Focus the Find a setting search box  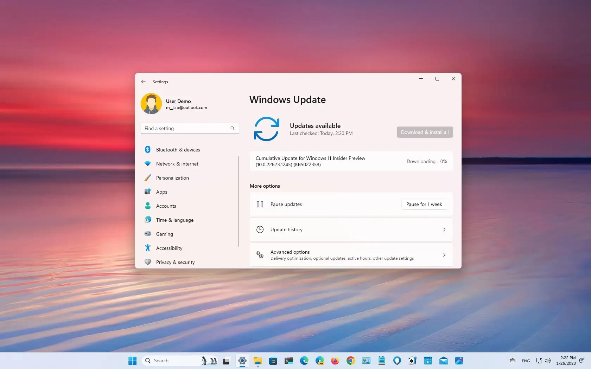pos(190,128)
